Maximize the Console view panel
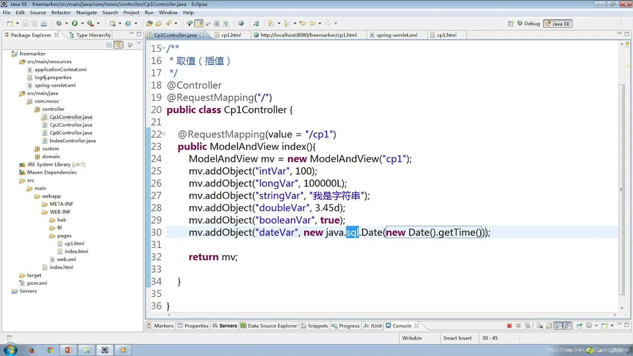 627,325
